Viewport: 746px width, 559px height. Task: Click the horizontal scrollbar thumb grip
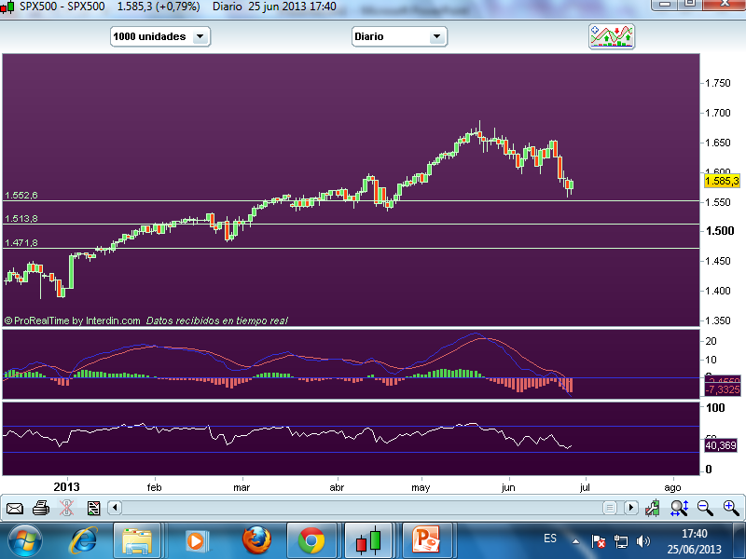point(610,508)
